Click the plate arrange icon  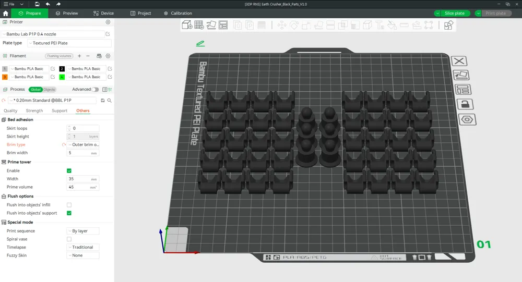(x=462, y=90)
